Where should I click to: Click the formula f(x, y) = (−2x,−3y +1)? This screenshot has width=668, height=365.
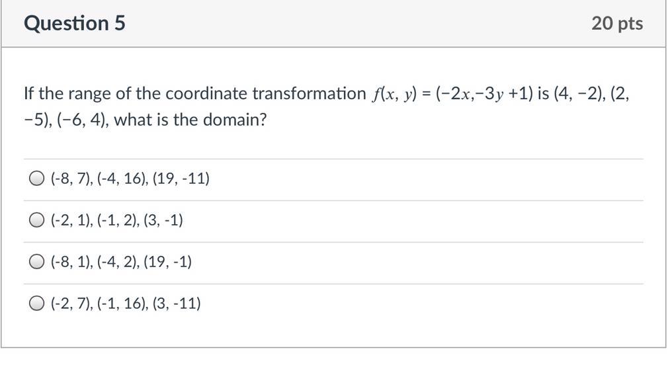coord(452,94)
